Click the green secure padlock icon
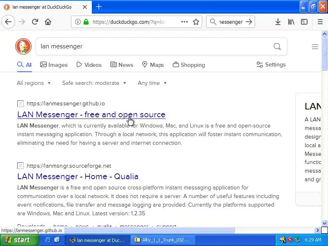Screen dimensions: 328x246 [86, 22]
